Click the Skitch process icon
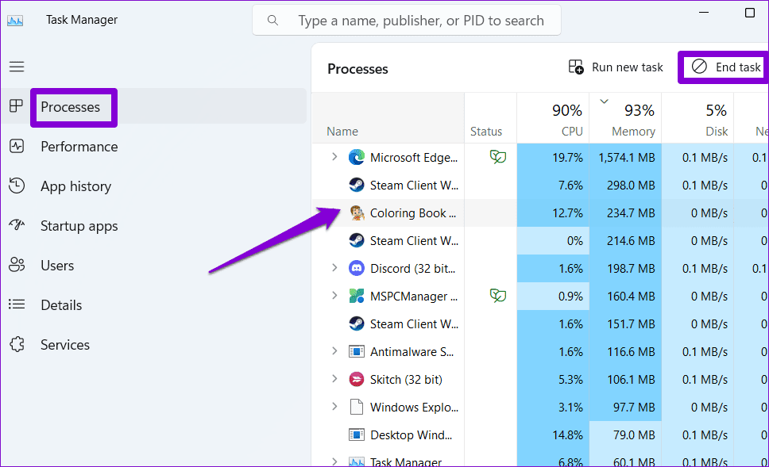This screenshot has width=769, height=467. [x=357, y=379]
